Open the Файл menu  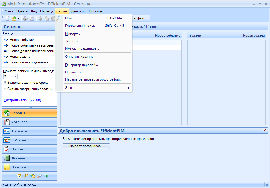pyautogui.click(x=9, y=11)
